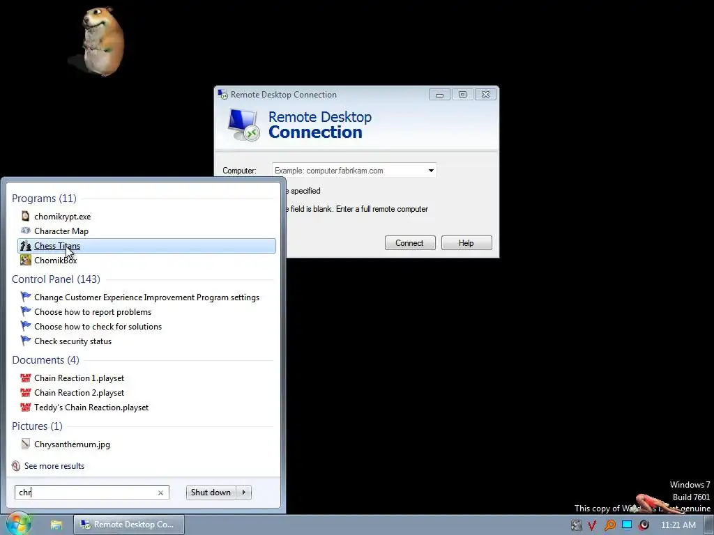Click the red V tray icon
This screenshot has width=714, height=535.
[x=592, y=525]
